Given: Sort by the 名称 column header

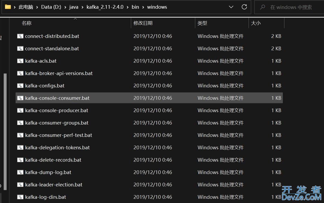Looking at the screenshot, I should tap(26, 23).
